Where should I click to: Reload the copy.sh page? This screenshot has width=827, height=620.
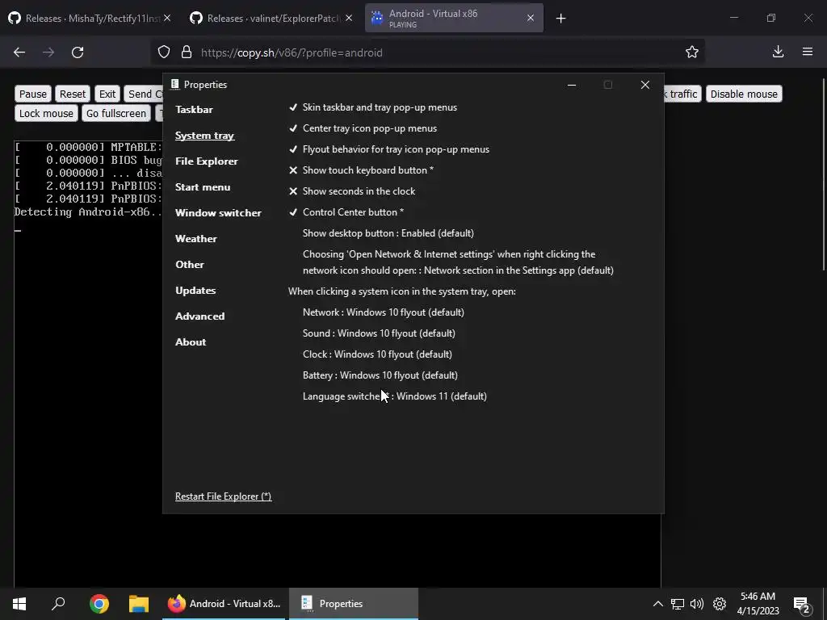tap(78, 52)
